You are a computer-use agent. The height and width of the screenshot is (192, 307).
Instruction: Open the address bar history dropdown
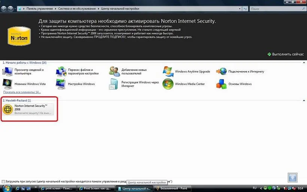pyautogui.click(x=240, y=9)
